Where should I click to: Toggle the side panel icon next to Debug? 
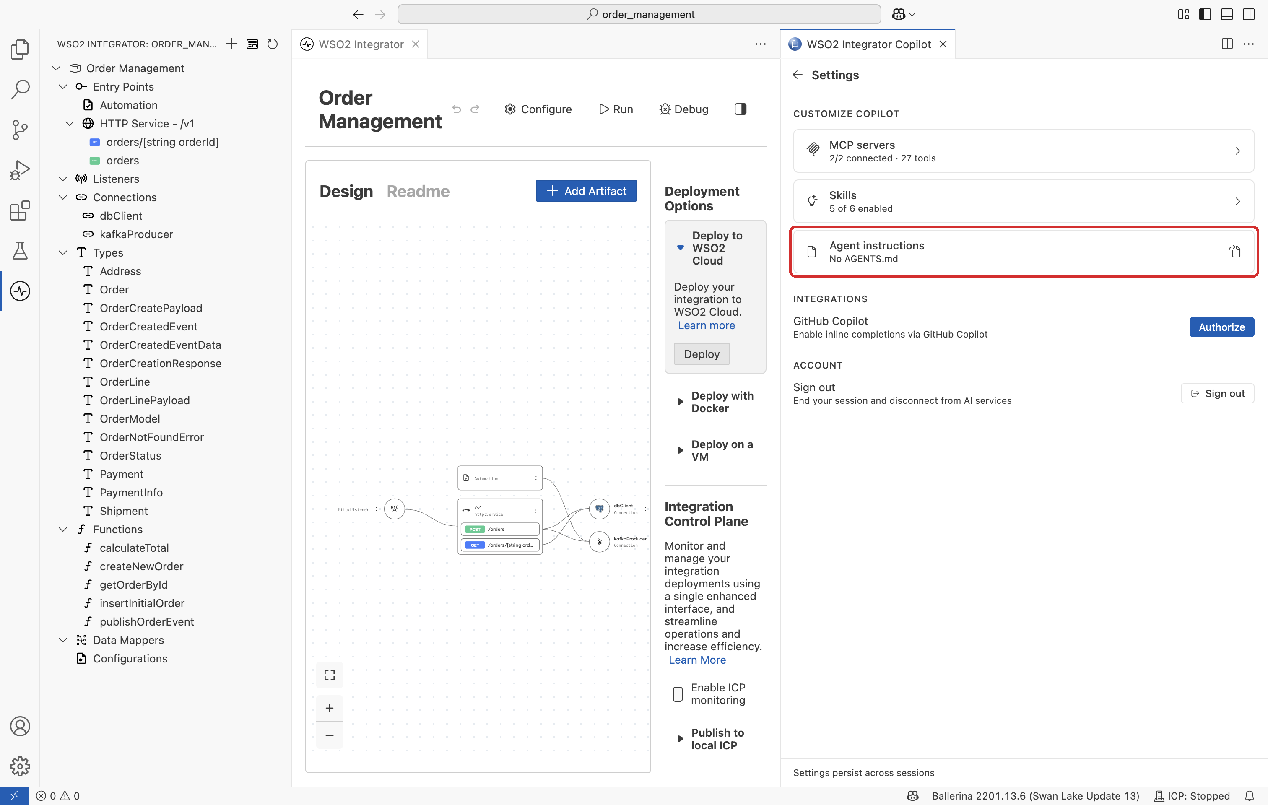(x=741, y=109)
